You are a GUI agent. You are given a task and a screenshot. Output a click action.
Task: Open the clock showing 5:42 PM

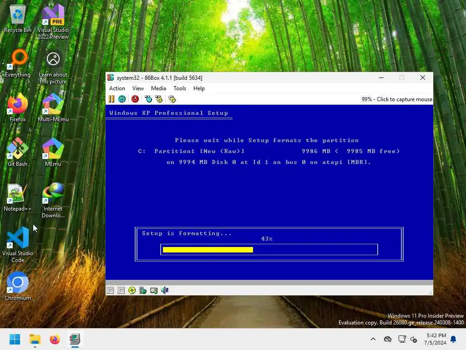click(435, 339)
